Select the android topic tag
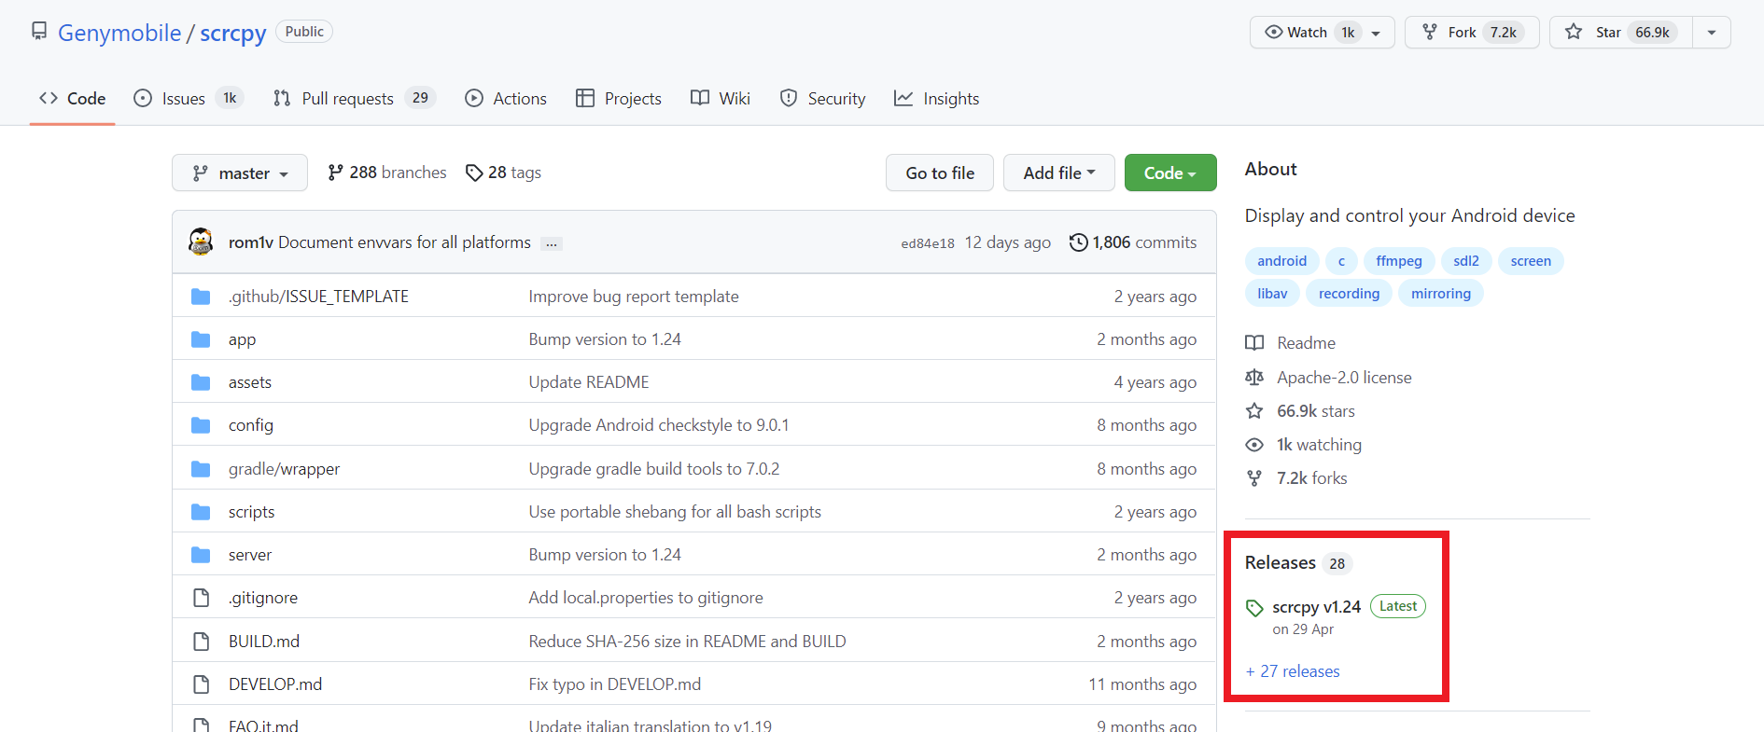 1281,261
